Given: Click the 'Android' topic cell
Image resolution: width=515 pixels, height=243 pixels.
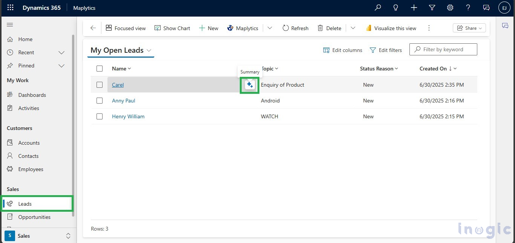Looking at the screenshot, I should (270, 101).
